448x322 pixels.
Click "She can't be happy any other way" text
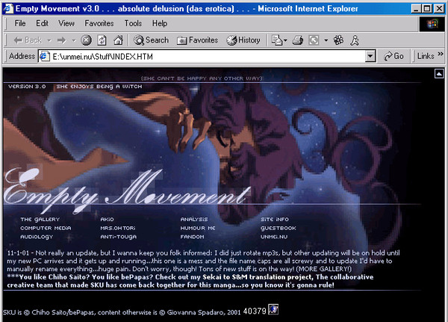(202, 78)
